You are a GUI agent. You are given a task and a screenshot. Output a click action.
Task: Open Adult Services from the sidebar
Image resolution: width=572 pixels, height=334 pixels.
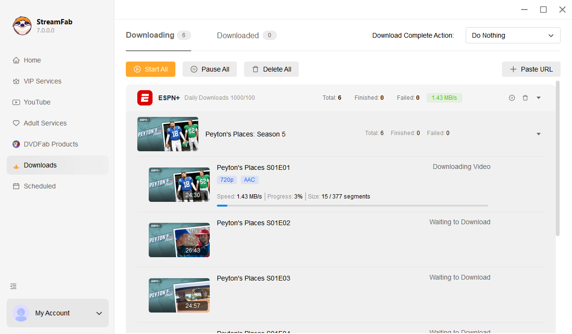pos(45,123)
